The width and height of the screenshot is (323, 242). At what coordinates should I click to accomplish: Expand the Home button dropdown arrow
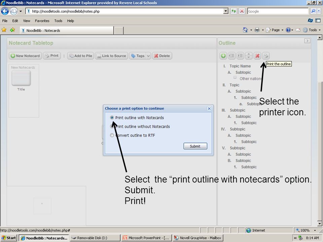click(251, 30)
